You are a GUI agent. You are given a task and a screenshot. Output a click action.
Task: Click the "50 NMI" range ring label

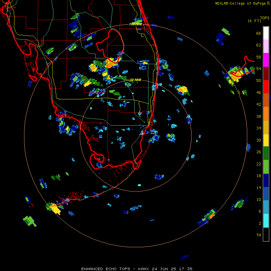135,80
